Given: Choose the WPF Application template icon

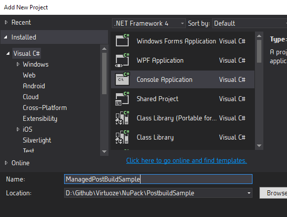Looking at the screenshot, I should 122,60.
